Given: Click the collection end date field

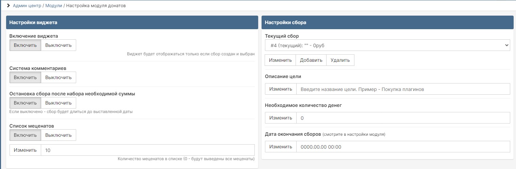Looking at the screenshot, I should 403,147.
